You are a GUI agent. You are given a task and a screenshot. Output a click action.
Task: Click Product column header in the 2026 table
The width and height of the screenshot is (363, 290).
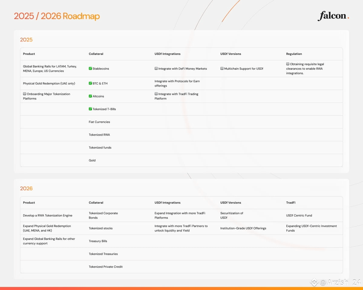[29, 202]
